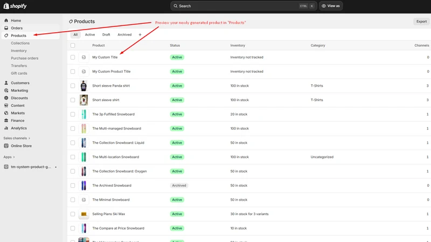The width and height of the screenshot is (431, 242).
Task: Add a new view with plus button
Action: pos(140,34)
